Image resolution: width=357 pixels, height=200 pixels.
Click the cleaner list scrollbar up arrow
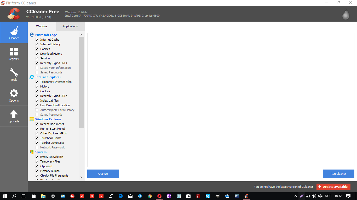(x=81, y=35)
